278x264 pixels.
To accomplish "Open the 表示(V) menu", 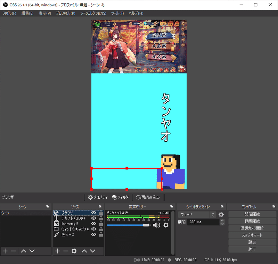I will tap(45, 13).
